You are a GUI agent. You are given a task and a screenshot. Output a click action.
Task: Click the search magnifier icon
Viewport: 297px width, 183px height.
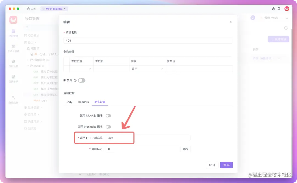click(27, 28)
